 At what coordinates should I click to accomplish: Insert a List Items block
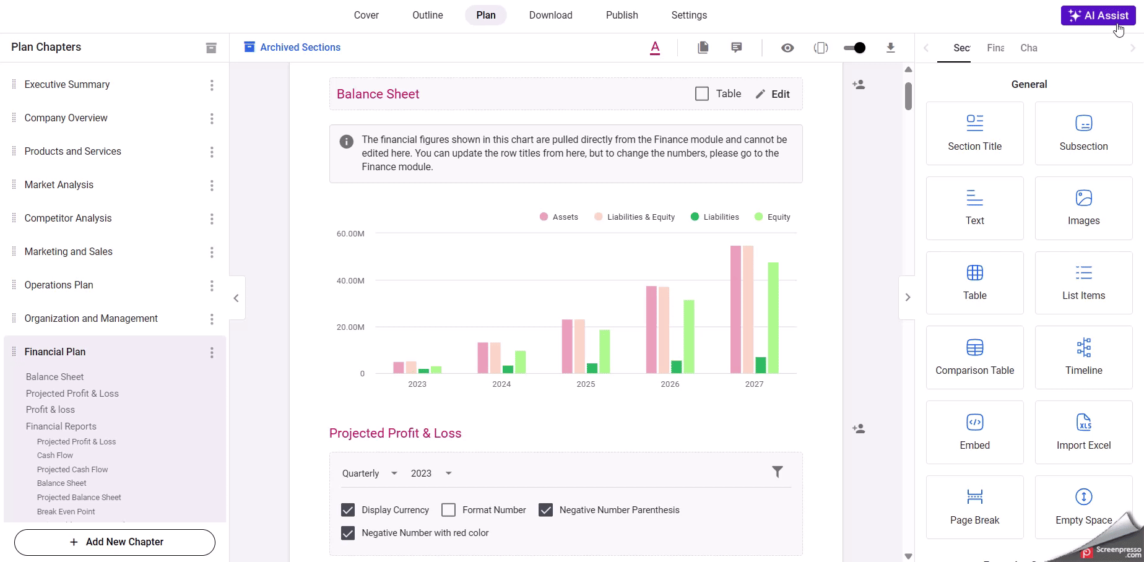point(1084,283)
